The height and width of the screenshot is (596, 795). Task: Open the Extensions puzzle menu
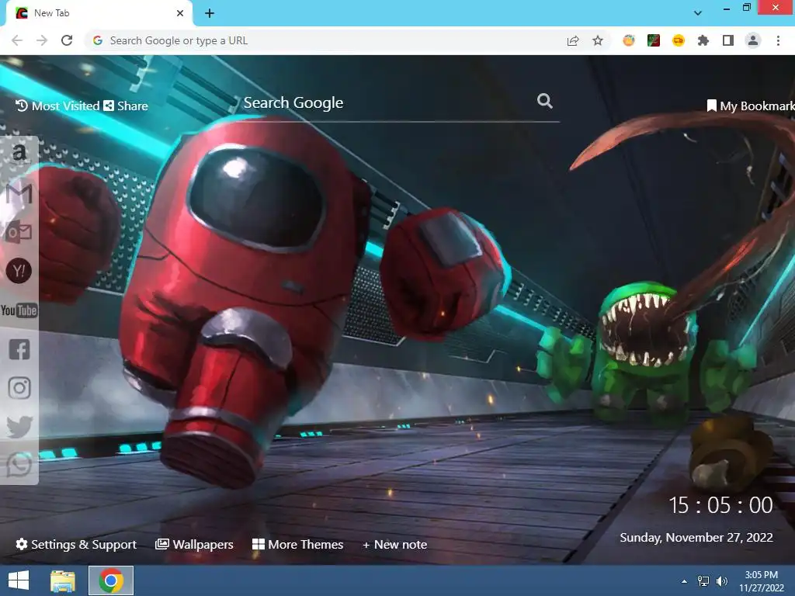click(x=703, y=40)
